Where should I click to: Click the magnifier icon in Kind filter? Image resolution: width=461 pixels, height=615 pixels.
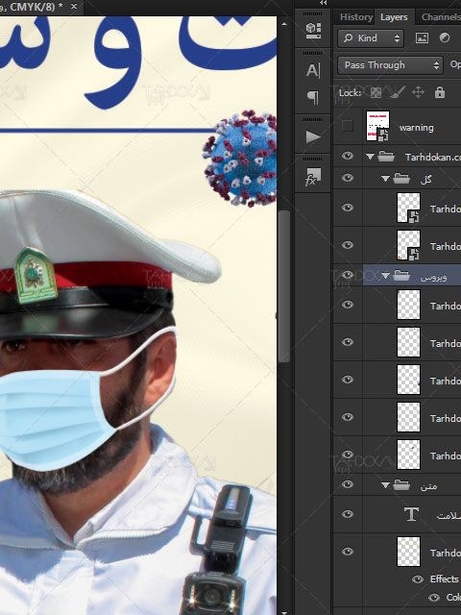[x=348, y=38]
